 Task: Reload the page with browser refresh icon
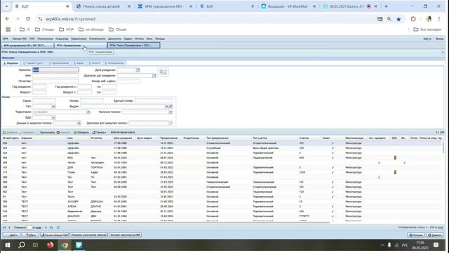tap(28, 19)
